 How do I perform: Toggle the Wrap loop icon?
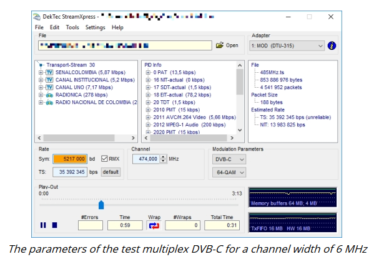154,225
